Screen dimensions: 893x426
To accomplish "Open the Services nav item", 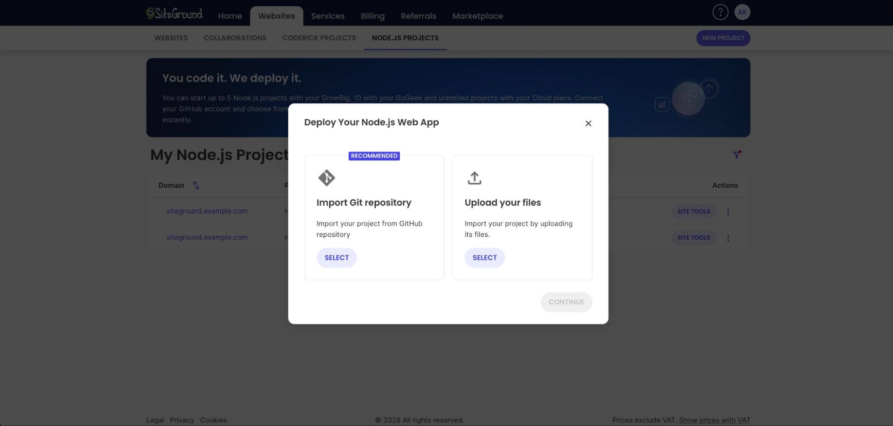I will [327, 16].
